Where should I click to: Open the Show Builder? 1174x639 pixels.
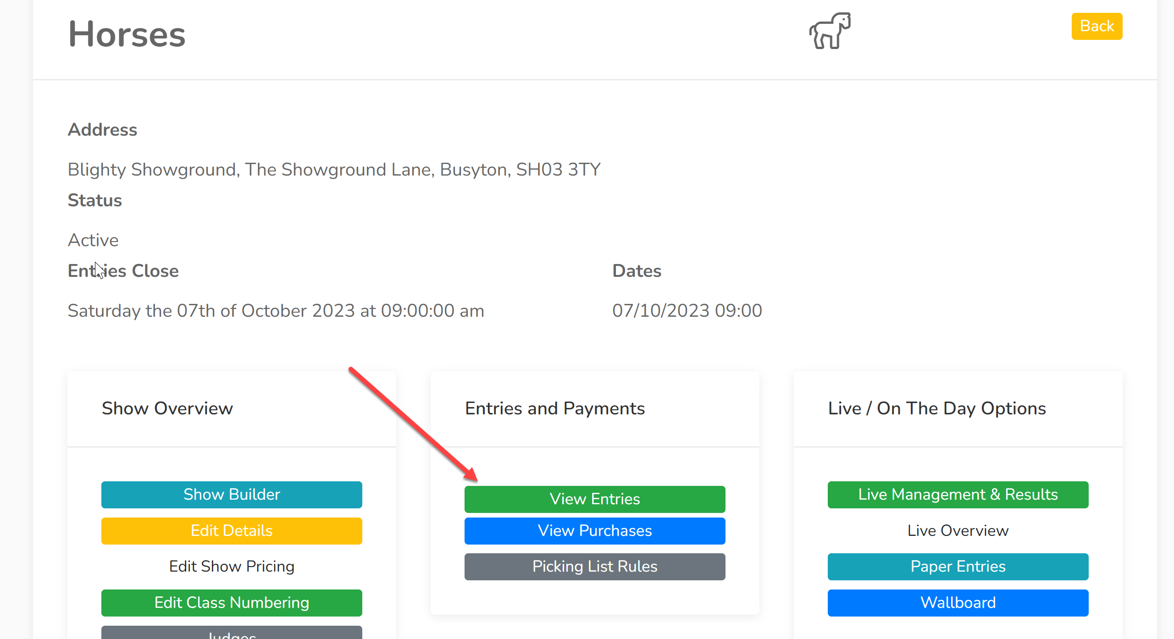tap(232, 494)
